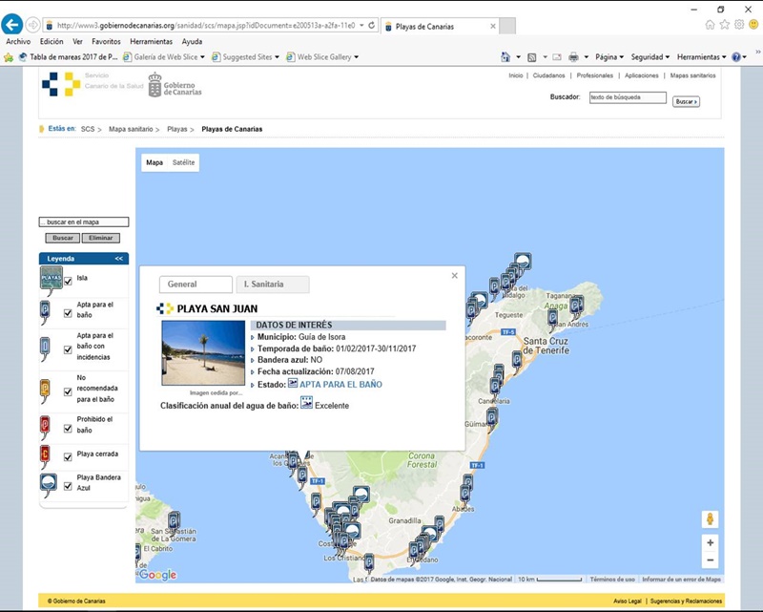Click the favorites star icon
763x612 pixels.
coord(725,24)
